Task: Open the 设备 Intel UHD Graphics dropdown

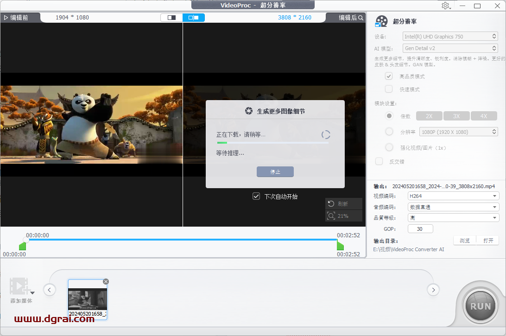Action: coord(450,37)
